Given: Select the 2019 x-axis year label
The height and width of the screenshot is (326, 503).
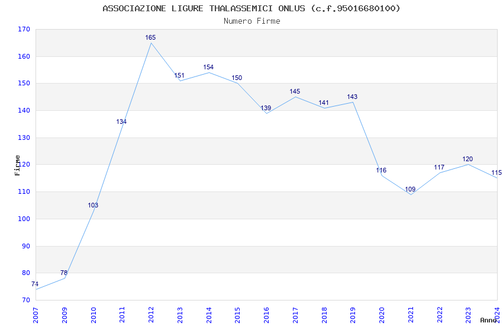Looking at the screenshot, I should [x=353, y=315].
